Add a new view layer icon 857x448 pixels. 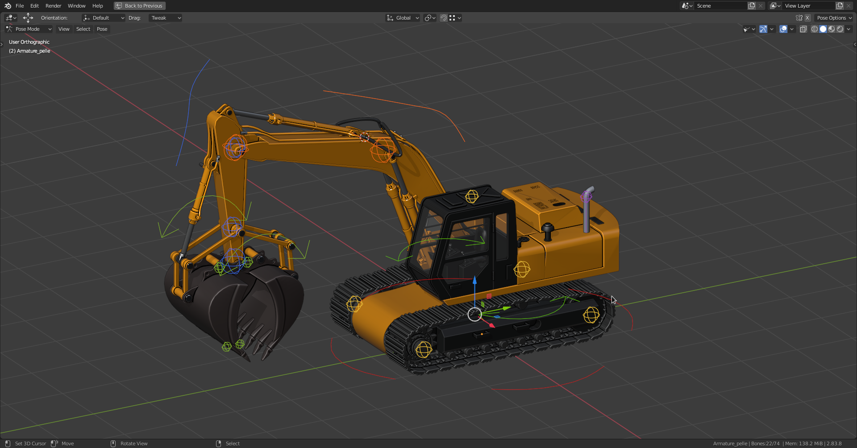(x=840, y=6)
